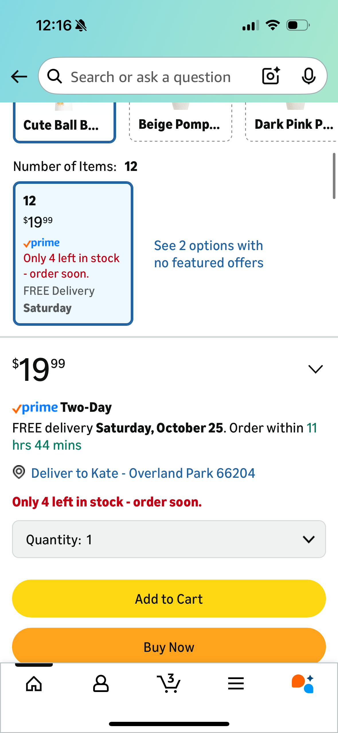
Task: Tap the back arrow icon
Action: pyautogui.click(x=19, y=77)
